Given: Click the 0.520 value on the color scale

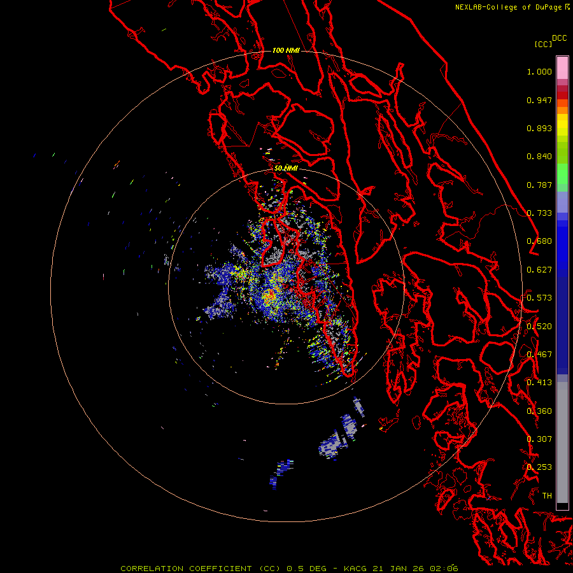Looking at the screenshot, I should pos(539,327).
